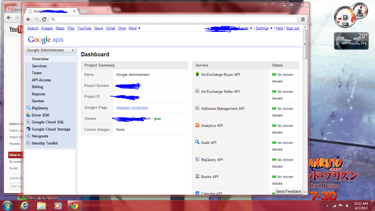Click the Chrome forward arrow
The image size is (375, 211).
[x=36, y=19]
